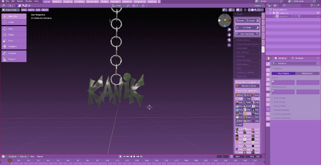Toggle proportional editing in header

click(x=143, y=6)
